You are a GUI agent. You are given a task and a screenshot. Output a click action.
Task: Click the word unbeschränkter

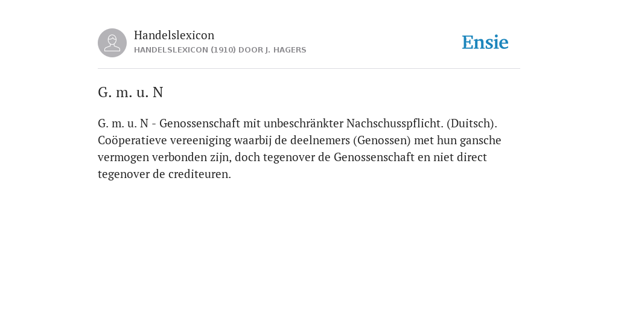303,123
